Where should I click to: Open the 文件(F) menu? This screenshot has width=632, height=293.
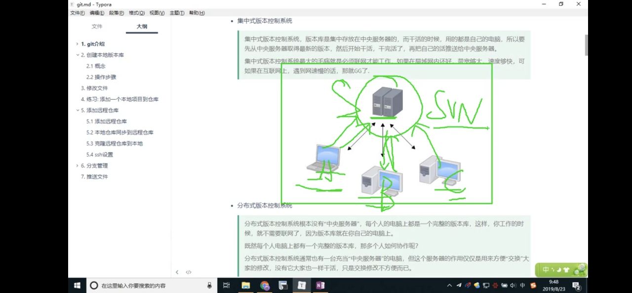[78, 13]
